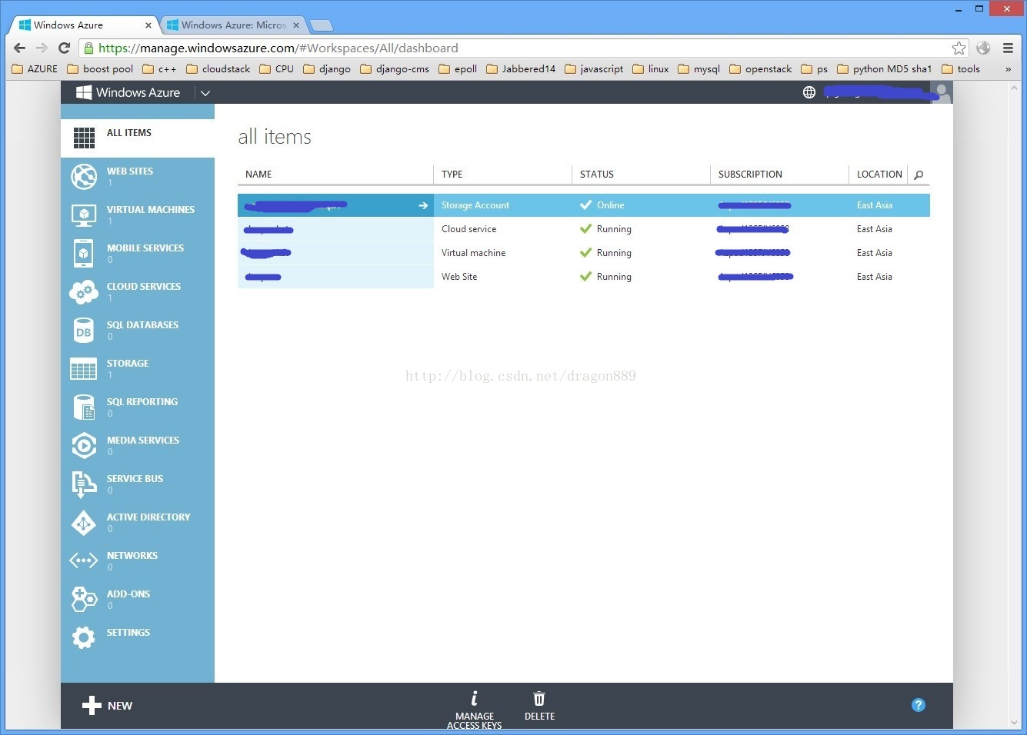The width and height of the screenshot is (1027, 735).
Task: Click browser back arrow
Action: coord(20,48)
